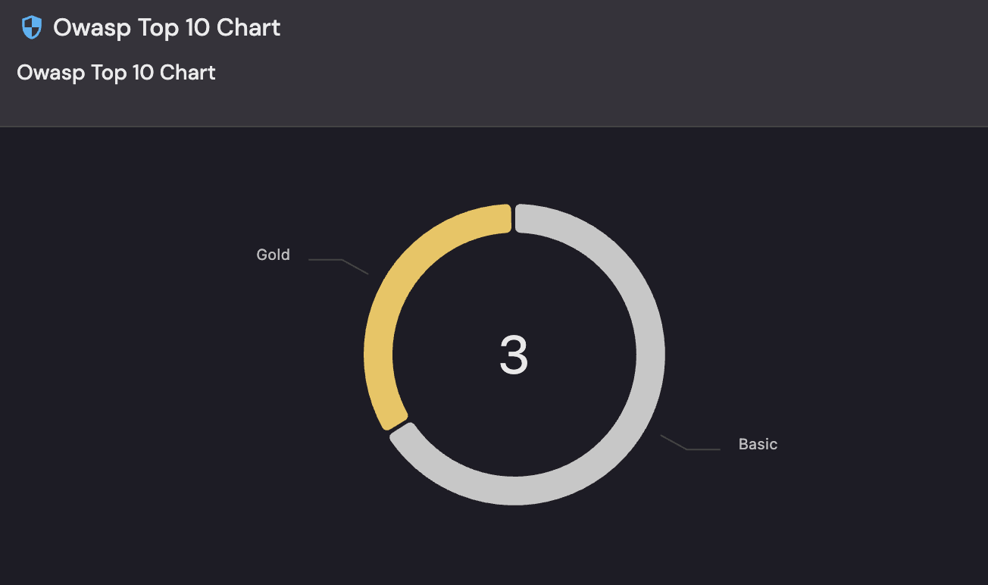Click the Gold legend label
Viewport: 988px width, 585px height.
coord(273,255)
